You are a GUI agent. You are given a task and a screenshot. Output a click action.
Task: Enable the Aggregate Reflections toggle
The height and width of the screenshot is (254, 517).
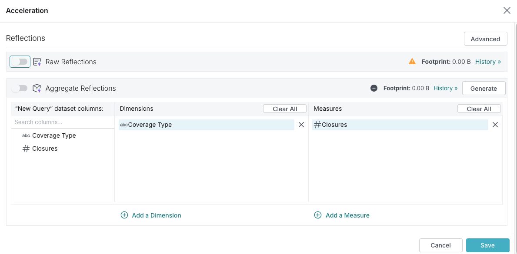click(20, 88)
